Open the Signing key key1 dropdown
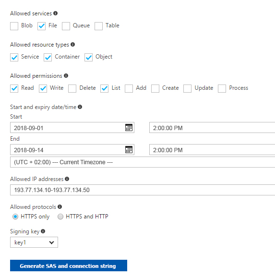Screen dimensions: 275x278 pyautogui.click(x=34, y=242)
